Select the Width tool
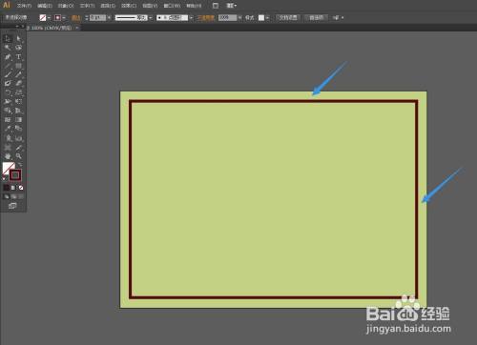Image resolution: width=477 pixels, height=345 pixels. 8,102
